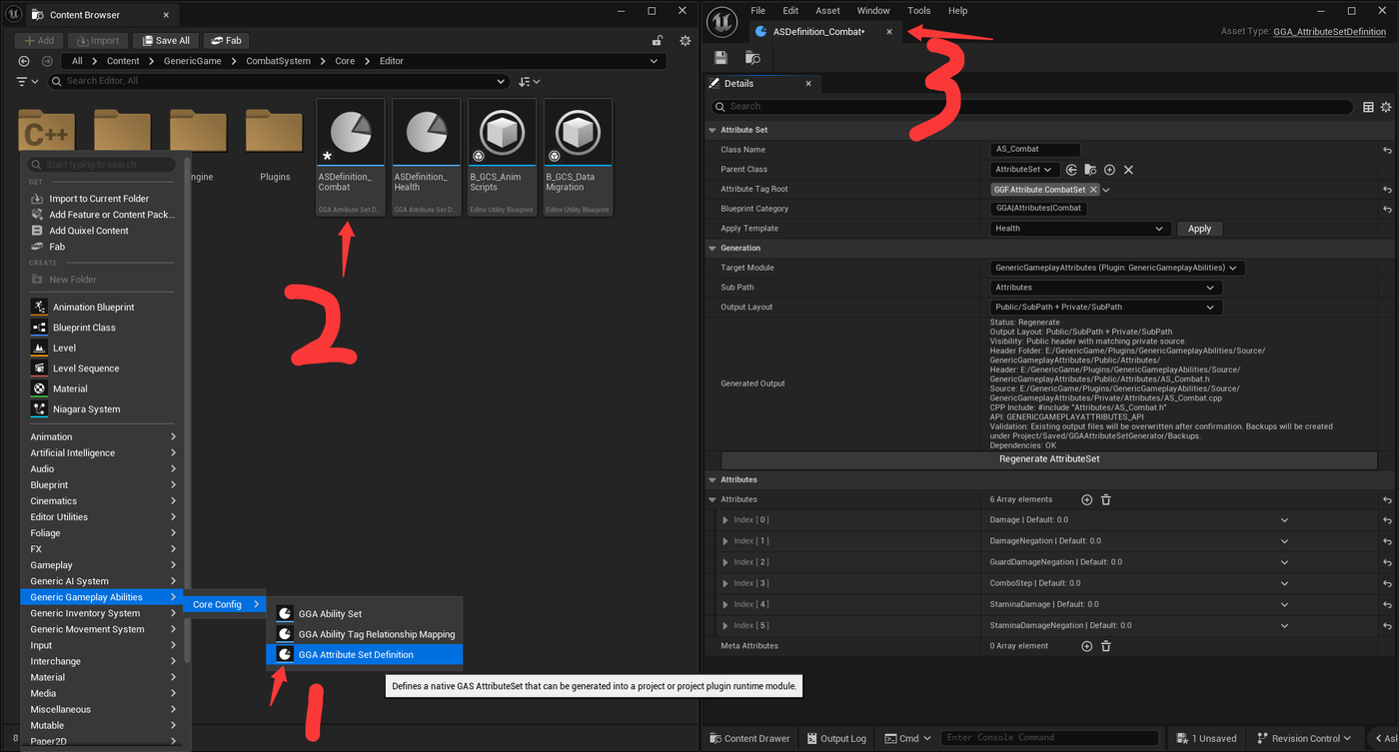The height and width of the screenshot is (752, 1399).
Task: Choose GGA Ability Tag Relationship Mapping
Action: pyautogui.click(x=365, y=634)
